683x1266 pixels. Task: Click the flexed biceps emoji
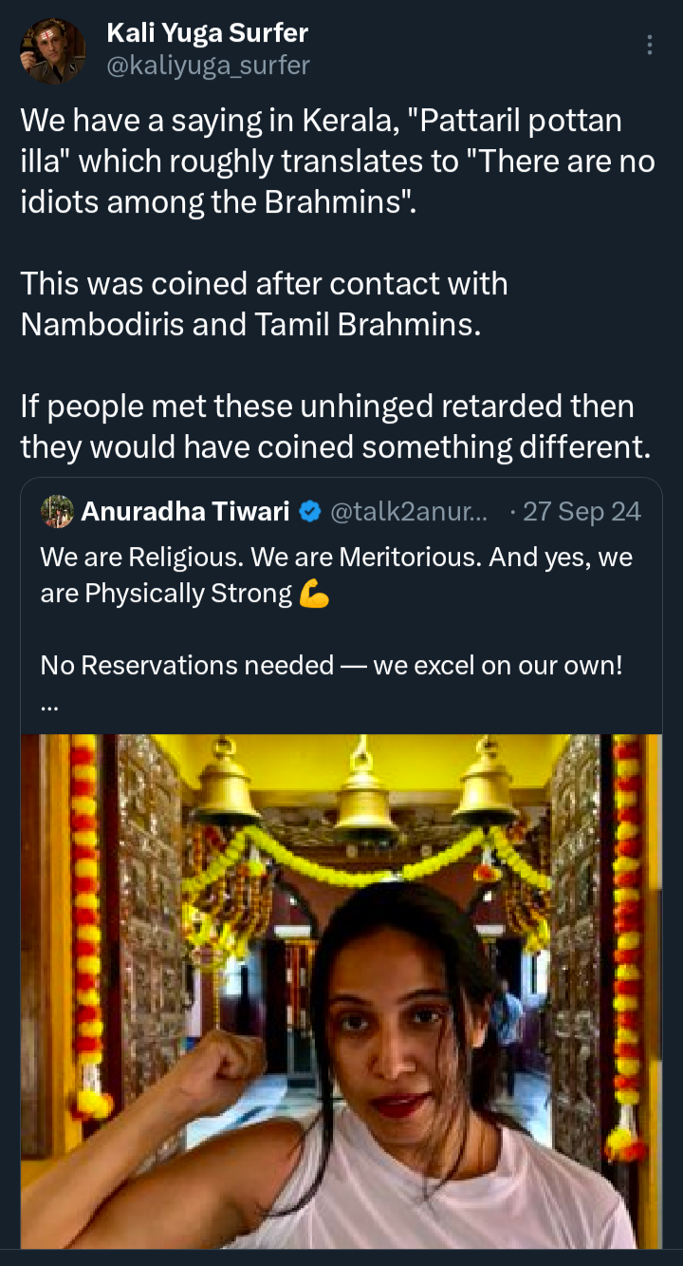pyautogui.click(x=313, y=595)
